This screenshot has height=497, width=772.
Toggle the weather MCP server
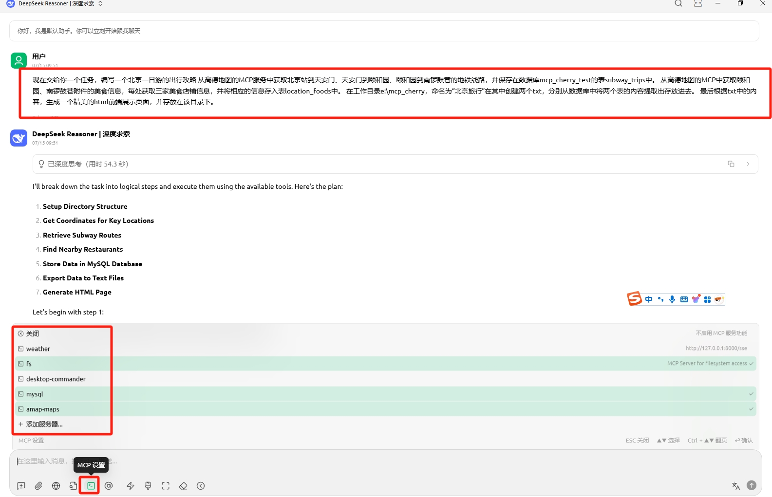click(385, 349)
